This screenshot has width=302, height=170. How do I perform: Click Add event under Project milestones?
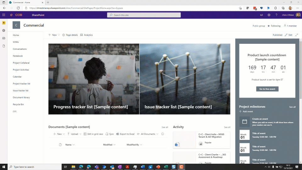246,111
